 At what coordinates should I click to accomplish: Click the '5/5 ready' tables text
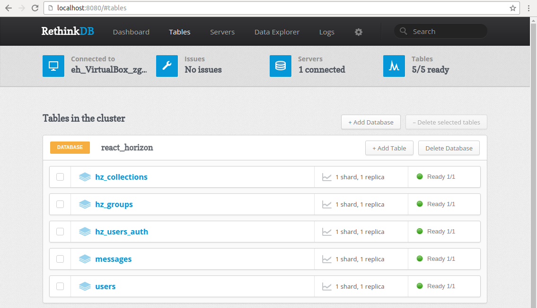point(430,70)
